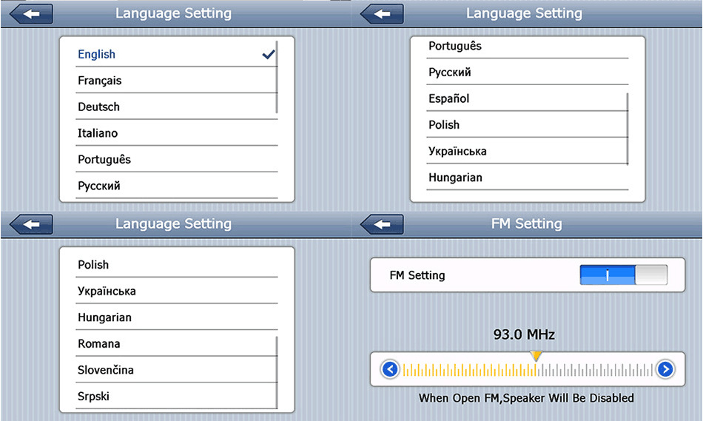Image resolution: width=703 pixels, height=421 pixels.
Task: Select Français language
Action: 100,81
